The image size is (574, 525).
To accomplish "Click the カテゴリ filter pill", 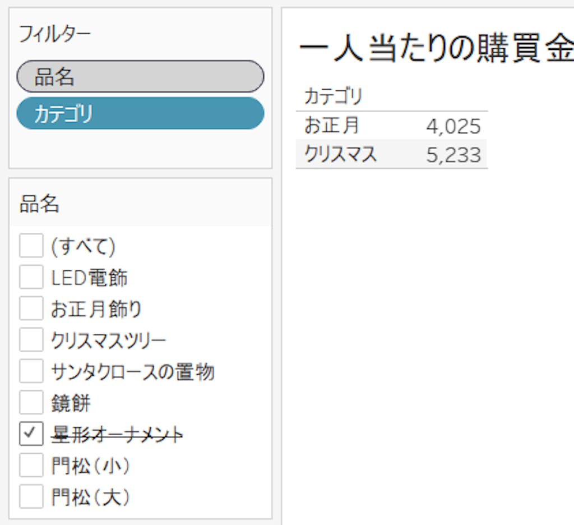I will point(140,114).
